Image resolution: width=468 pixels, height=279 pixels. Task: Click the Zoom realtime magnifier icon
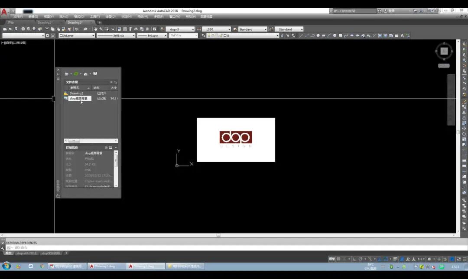click(x=101, y=29)
